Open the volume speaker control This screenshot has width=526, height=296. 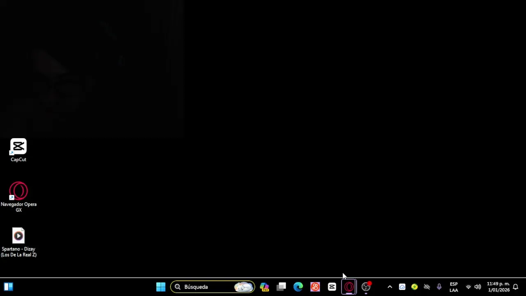478,287
